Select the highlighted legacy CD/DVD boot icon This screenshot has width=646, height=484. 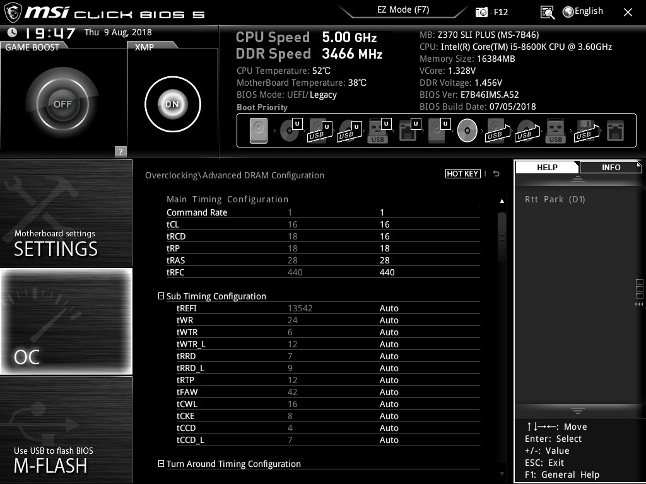467,130
